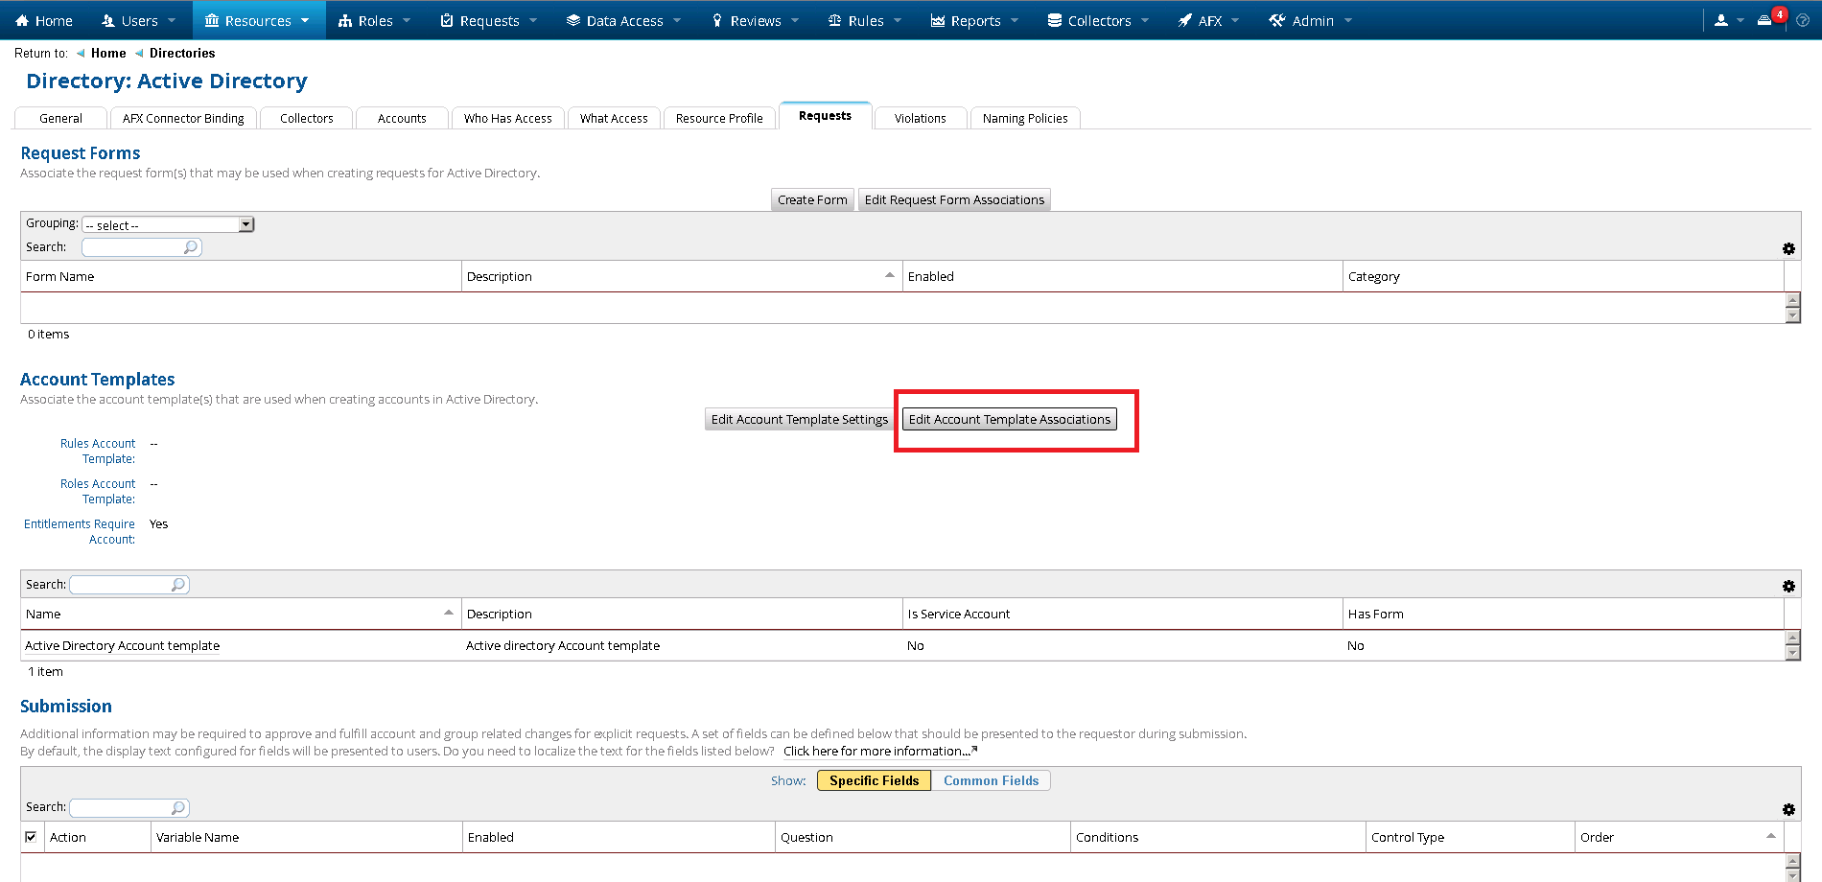Viewport: 1822px width, 882px height.
Task: Open the notifications inbox icon with badge
Action: (x=1764, y=20)
